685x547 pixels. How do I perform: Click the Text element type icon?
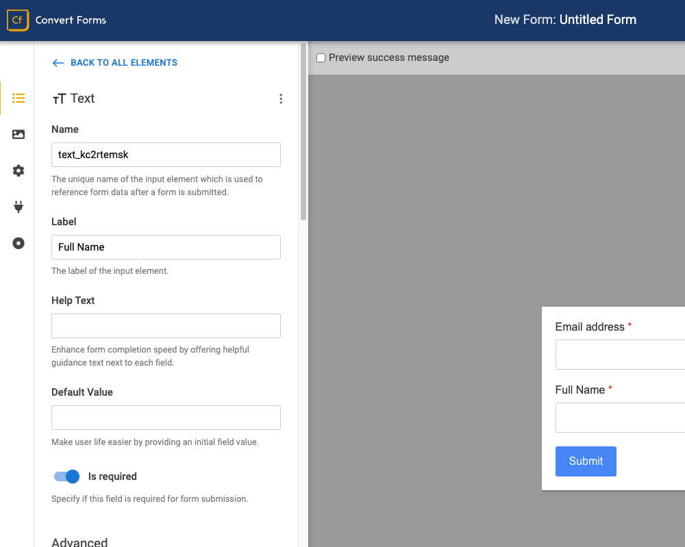pos(59,99)
